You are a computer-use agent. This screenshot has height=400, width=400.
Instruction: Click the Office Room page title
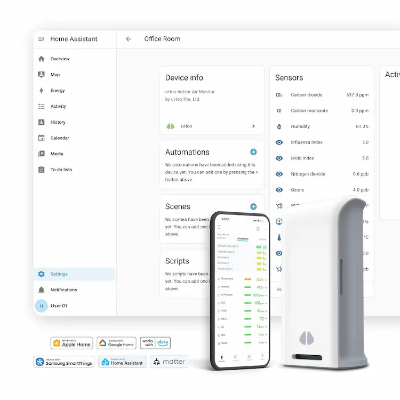point(162,39)
